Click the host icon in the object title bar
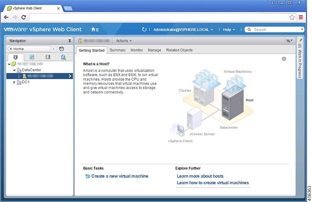312x202 pixels. pos(80,41)
